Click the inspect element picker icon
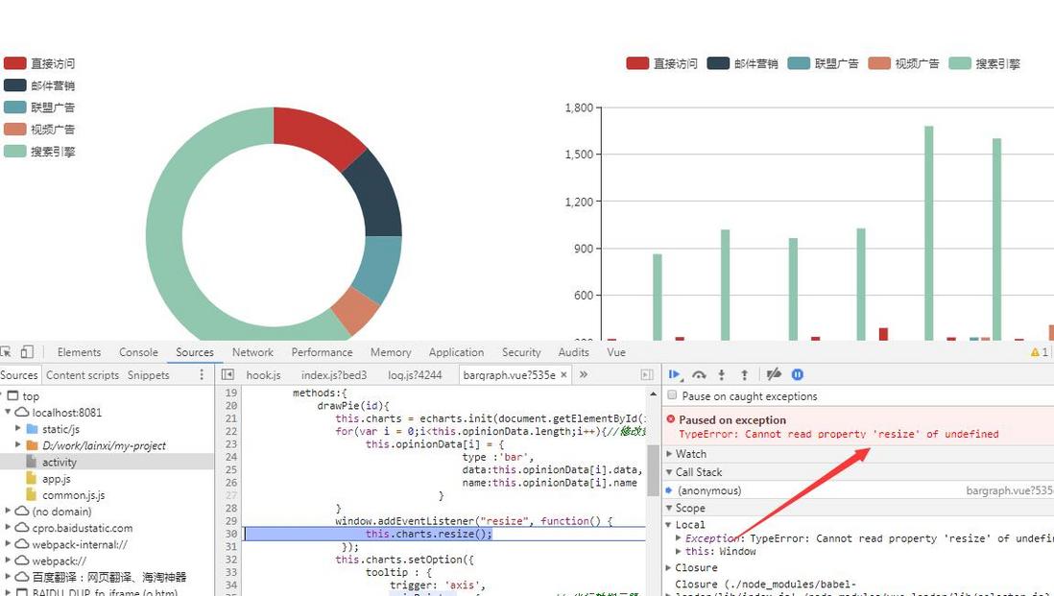The width and height of the screenshot is (1054, 596). (x=6, y=351)
